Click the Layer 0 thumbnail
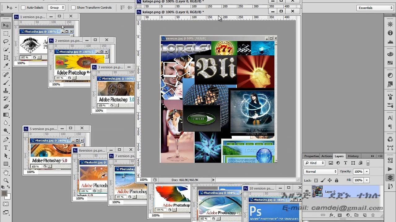 (317, 191)
